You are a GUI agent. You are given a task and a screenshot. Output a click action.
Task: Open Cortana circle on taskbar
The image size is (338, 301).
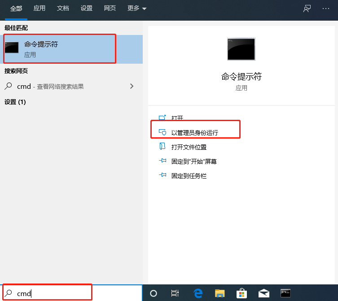click(154, 293)
